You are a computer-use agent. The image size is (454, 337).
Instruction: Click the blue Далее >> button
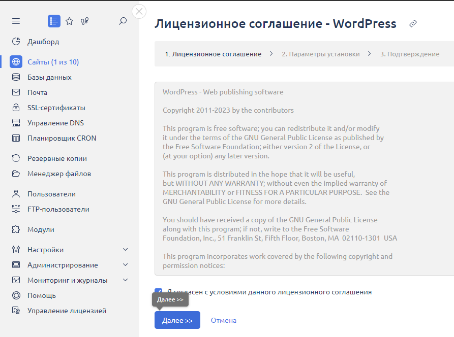click(x=177, y=320)
